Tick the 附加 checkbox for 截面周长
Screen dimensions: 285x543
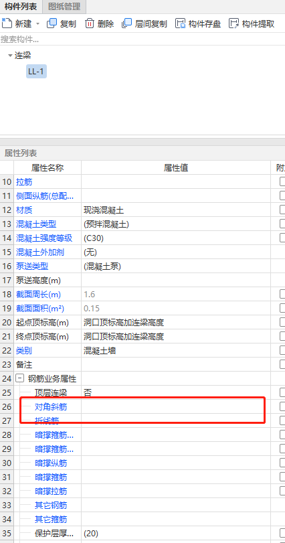(282, 294)
